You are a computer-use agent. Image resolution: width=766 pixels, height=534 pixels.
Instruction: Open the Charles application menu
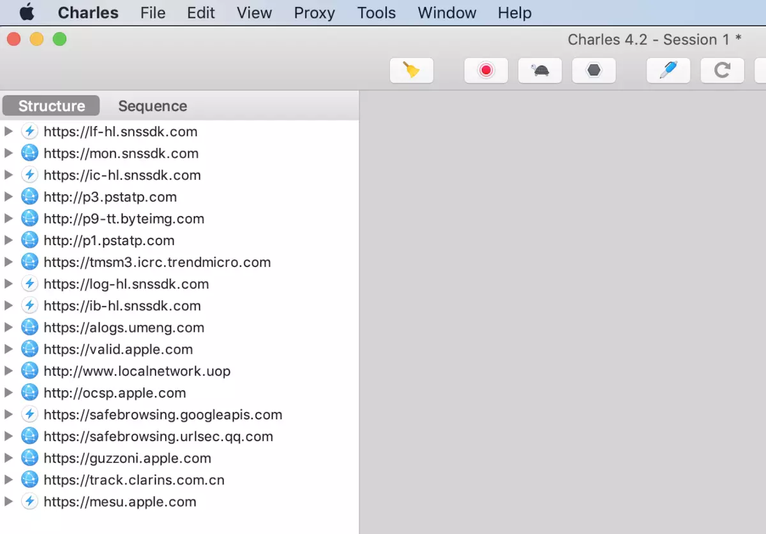click(88, 13)
